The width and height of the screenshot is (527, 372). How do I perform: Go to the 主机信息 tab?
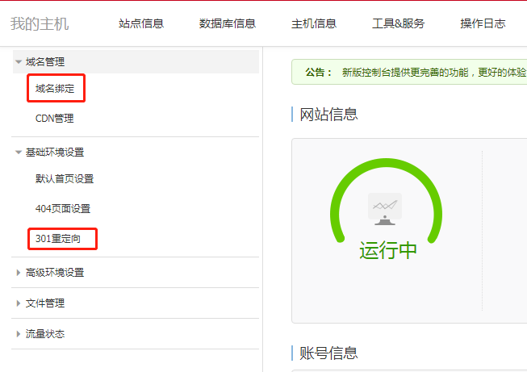[314, 23]
